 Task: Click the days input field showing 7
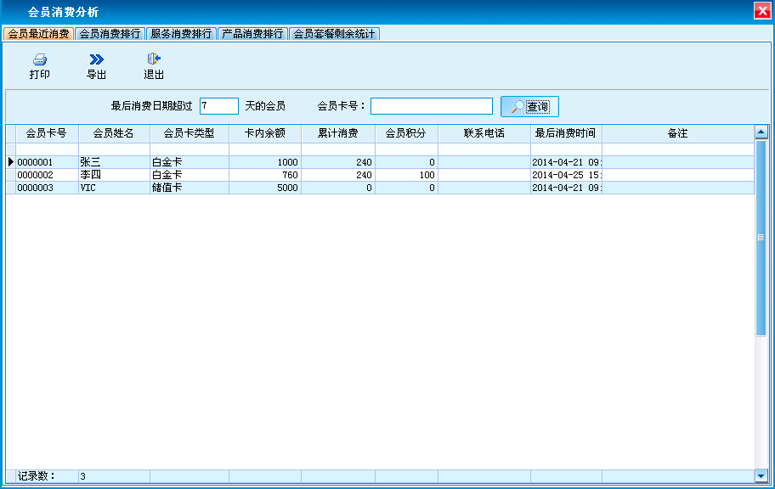coord(218,106)
